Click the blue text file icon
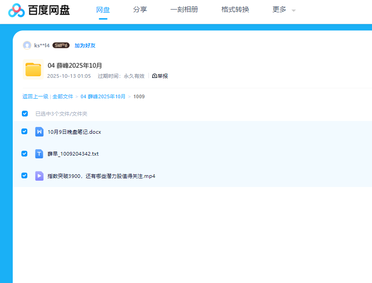The image size is (372, 283). [39, 154]
